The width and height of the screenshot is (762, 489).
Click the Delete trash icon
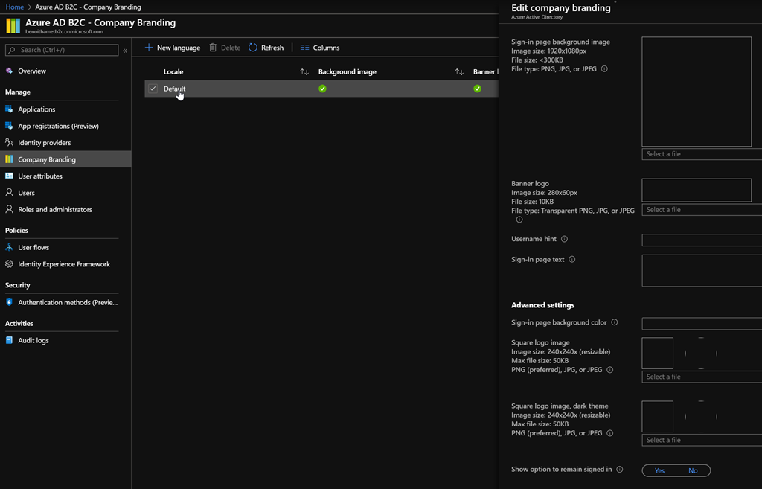[213, 47]
